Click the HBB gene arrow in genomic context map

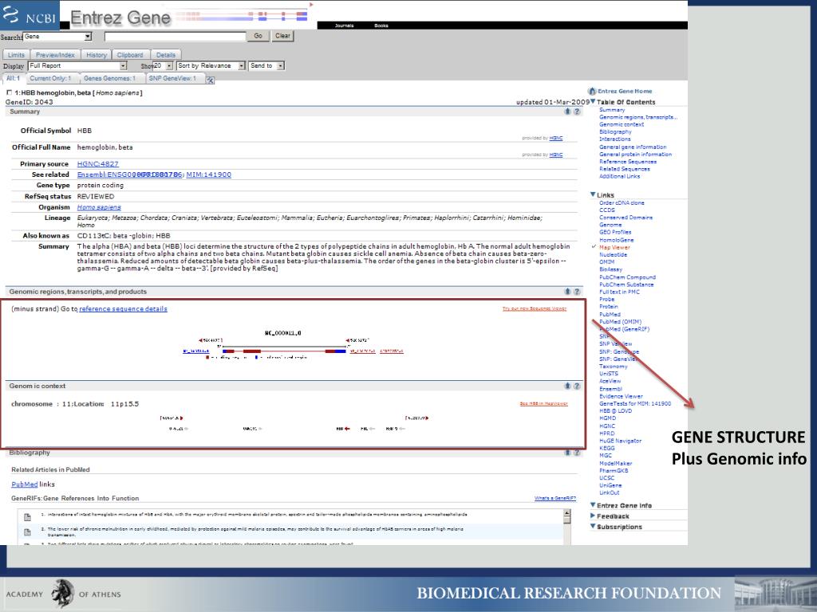coord(347,429)
